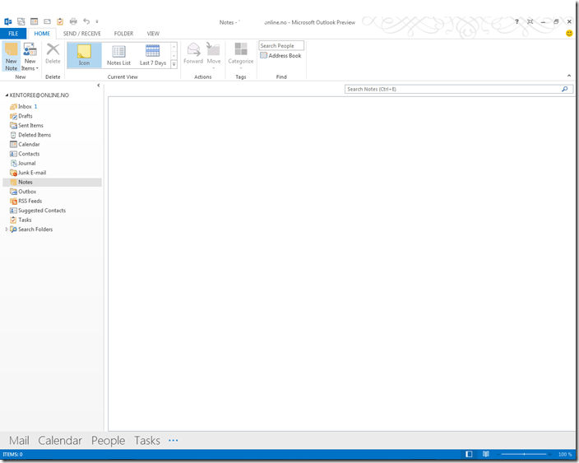Open the Sent Items folder
The image size is (579, 463).
52,126
